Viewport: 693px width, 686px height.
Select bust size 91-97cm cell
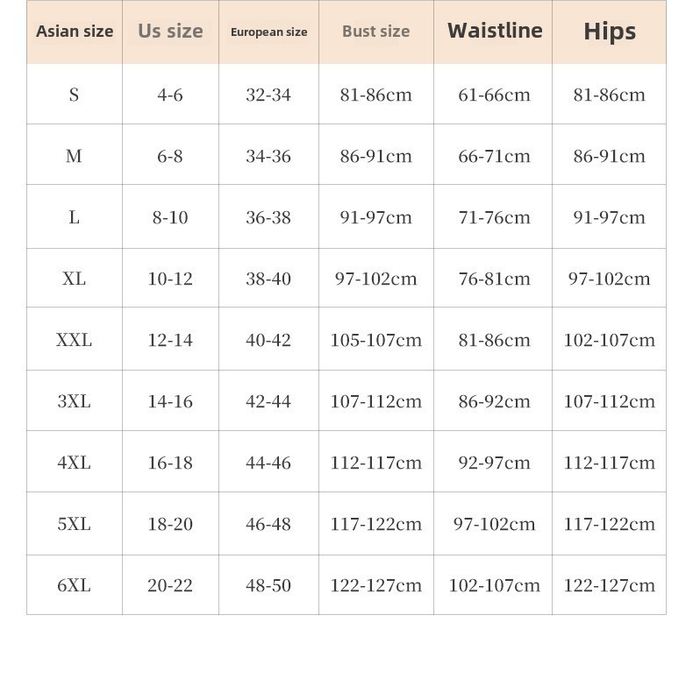point(376,217)
